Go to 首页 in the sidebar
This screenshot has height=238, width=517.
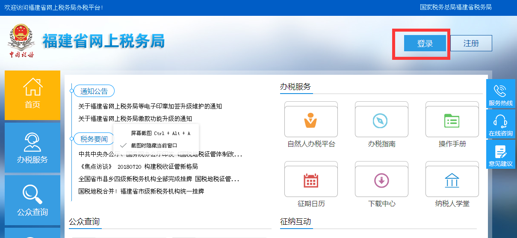pyautogui.click(x=32, y=95)
